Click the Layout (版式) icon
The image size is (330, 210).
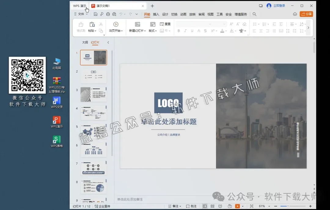point(153,24)
